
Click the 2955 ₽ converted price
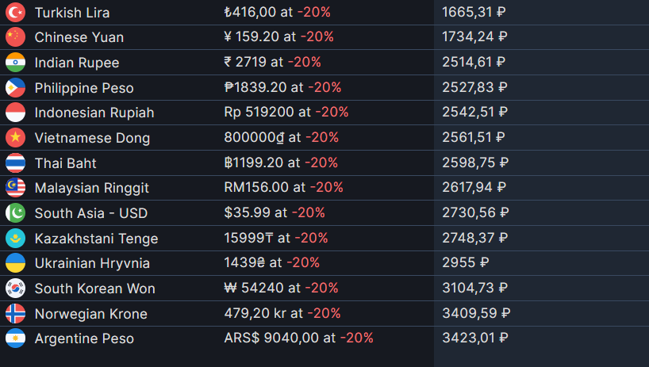click(466, 262)
